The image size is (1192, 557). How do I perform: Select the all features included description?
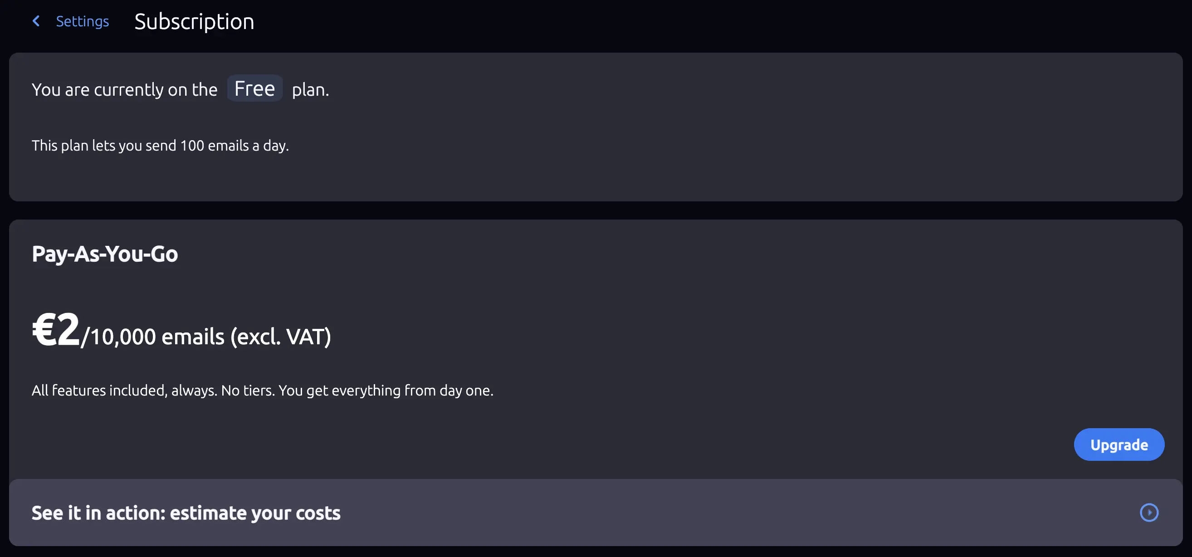[262, 390]
